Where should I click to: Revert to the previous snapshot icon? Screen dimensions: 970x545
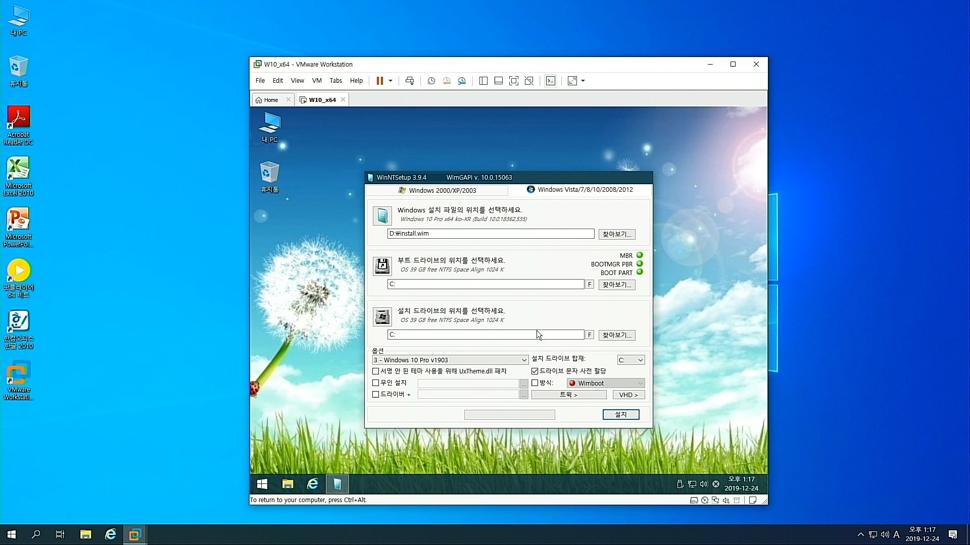447,81
